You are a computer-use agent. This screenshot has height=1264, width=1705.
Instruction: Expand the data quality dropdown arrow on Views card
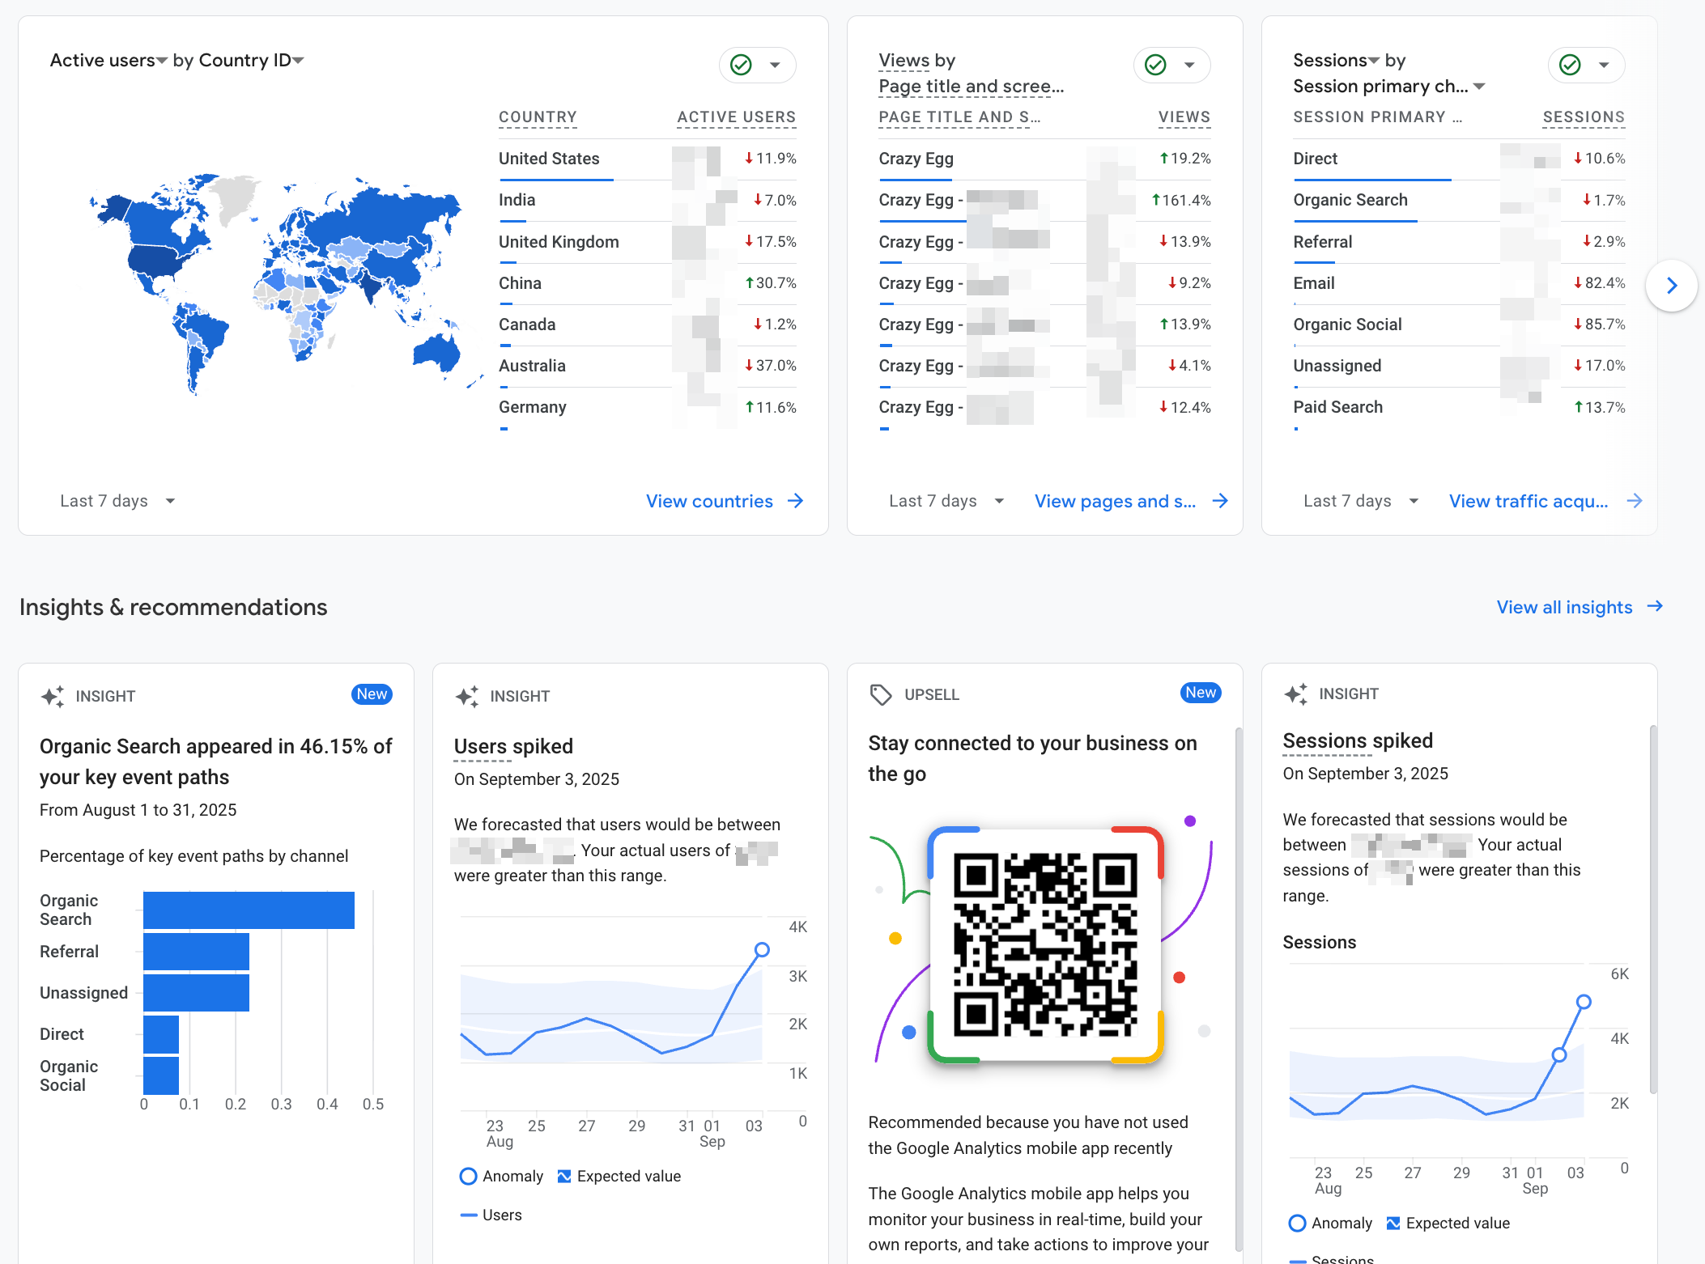pyautogui.click(x=1190, y=65)
